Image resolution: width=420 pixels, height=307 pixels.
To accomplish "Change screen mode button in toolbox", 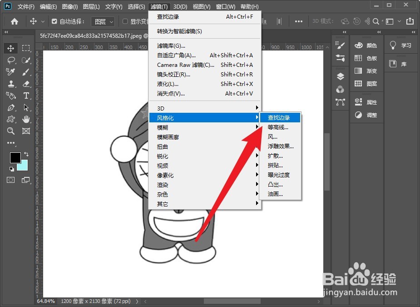I will 26,180.
